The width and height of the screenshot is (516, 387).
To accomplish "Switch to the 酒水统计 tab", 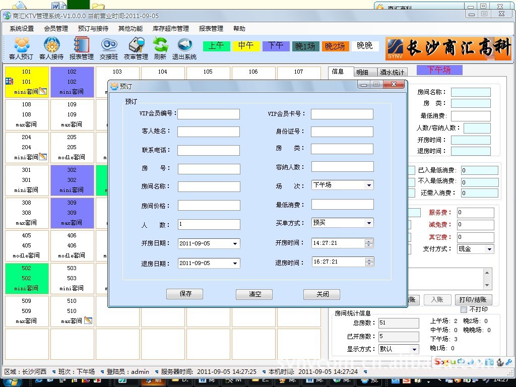I will (392, 73).
